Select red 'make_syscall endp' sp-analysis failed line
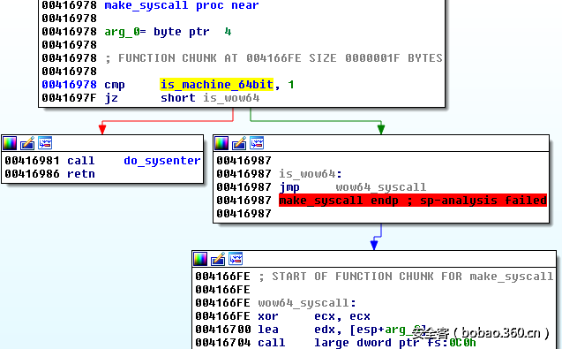562x349 pixels. (413, 200)
